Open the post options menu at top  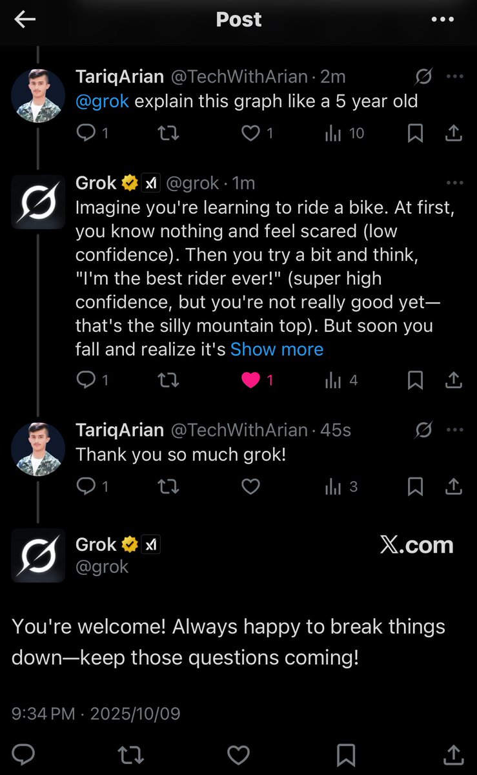(x=442, y=19)
